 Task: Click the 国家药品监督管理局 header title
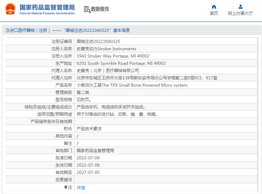(47, 7)
